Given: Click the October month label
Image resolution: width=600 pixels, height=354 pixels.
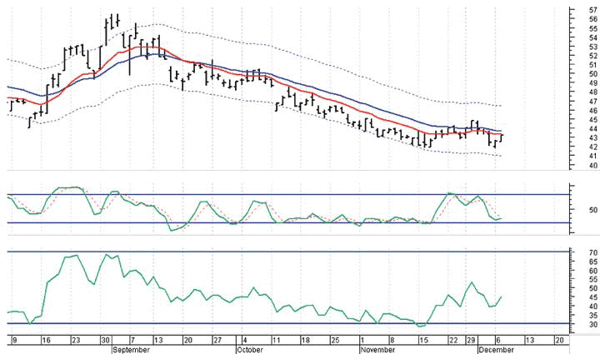Looking at the screenshot, I should (x=250, y=350).
